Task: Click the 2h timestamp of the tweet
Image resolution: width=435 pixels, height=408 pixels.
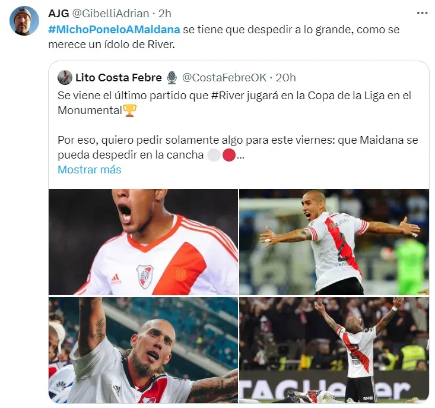Action: click(165, 13)
